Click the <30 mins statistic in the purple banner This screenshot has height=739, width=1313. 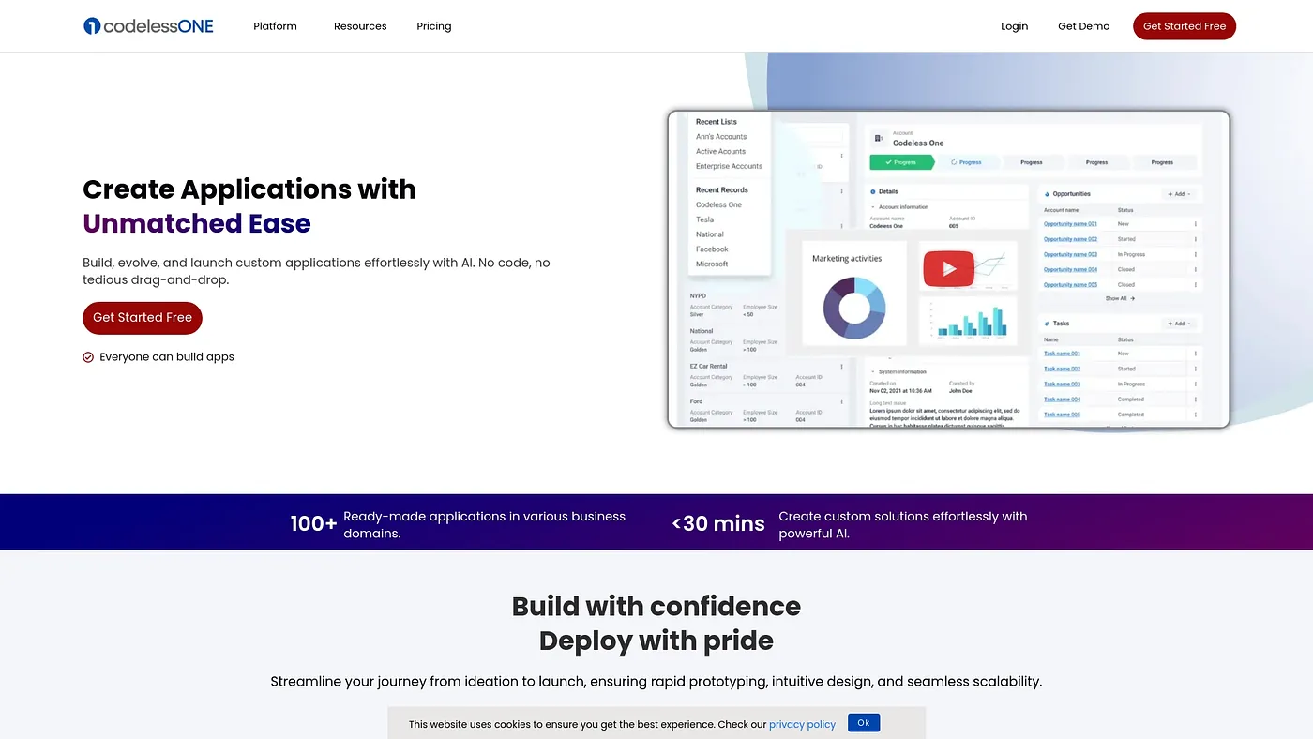(x=718, y=523)
